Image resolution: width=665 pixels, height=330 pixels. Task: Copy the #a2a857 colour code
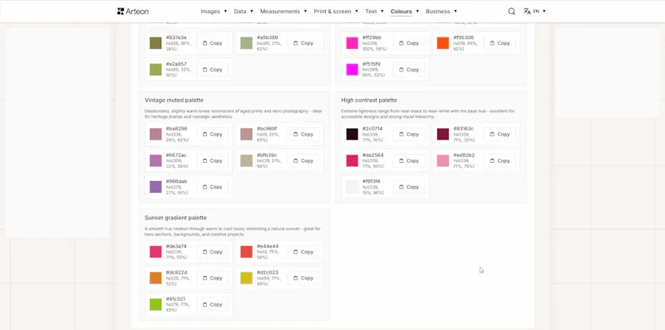(213, 70)
